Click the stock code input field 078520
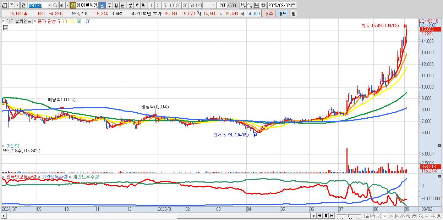 pyautogui.click(x=38, y=5)
